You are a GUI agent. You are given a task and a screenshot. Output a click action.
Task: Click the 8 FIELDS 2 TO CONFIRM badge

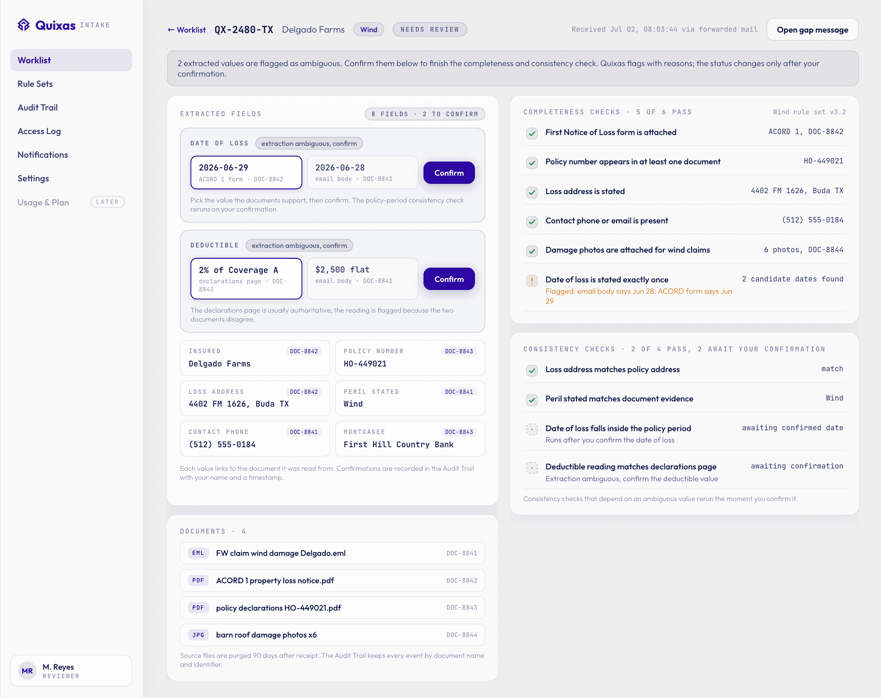(x=425, y=114)
